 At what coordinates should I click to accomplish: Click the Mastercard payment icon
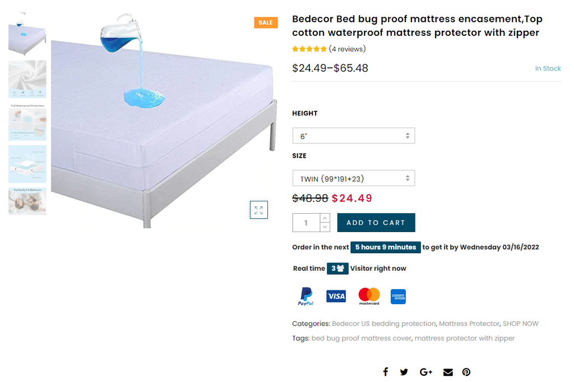tap(369, 296)
